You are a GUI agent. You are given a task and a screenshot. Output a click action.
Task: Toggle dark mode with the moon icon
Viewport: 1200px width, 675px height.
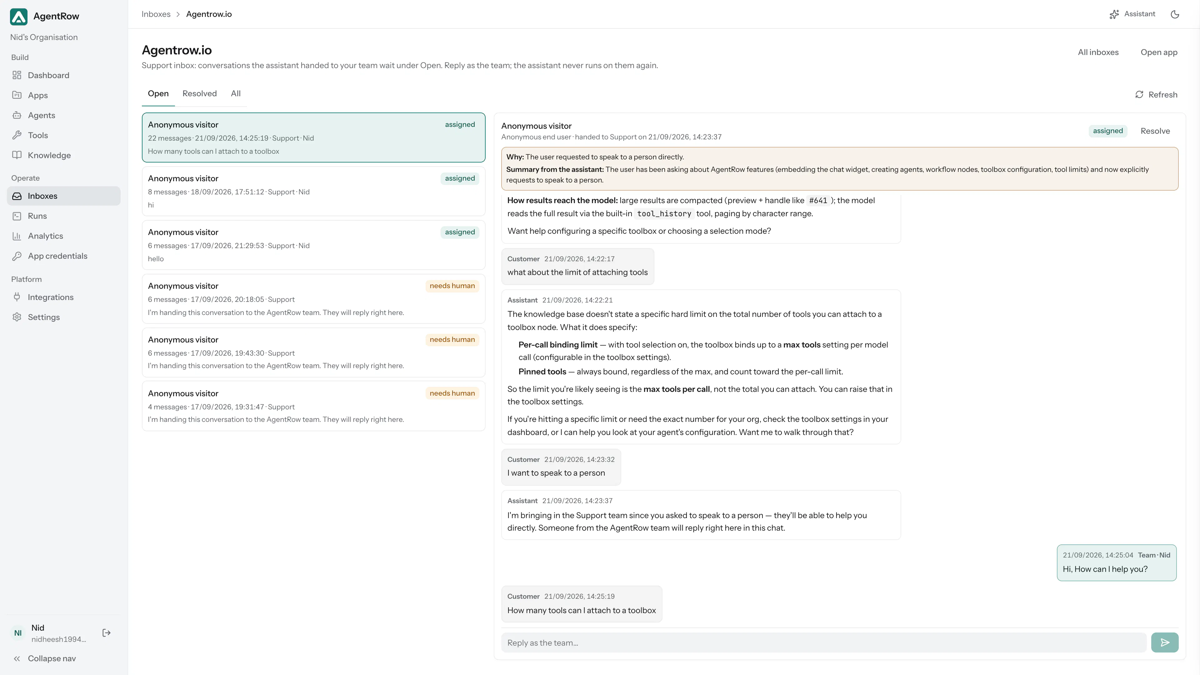point(1175,14)
